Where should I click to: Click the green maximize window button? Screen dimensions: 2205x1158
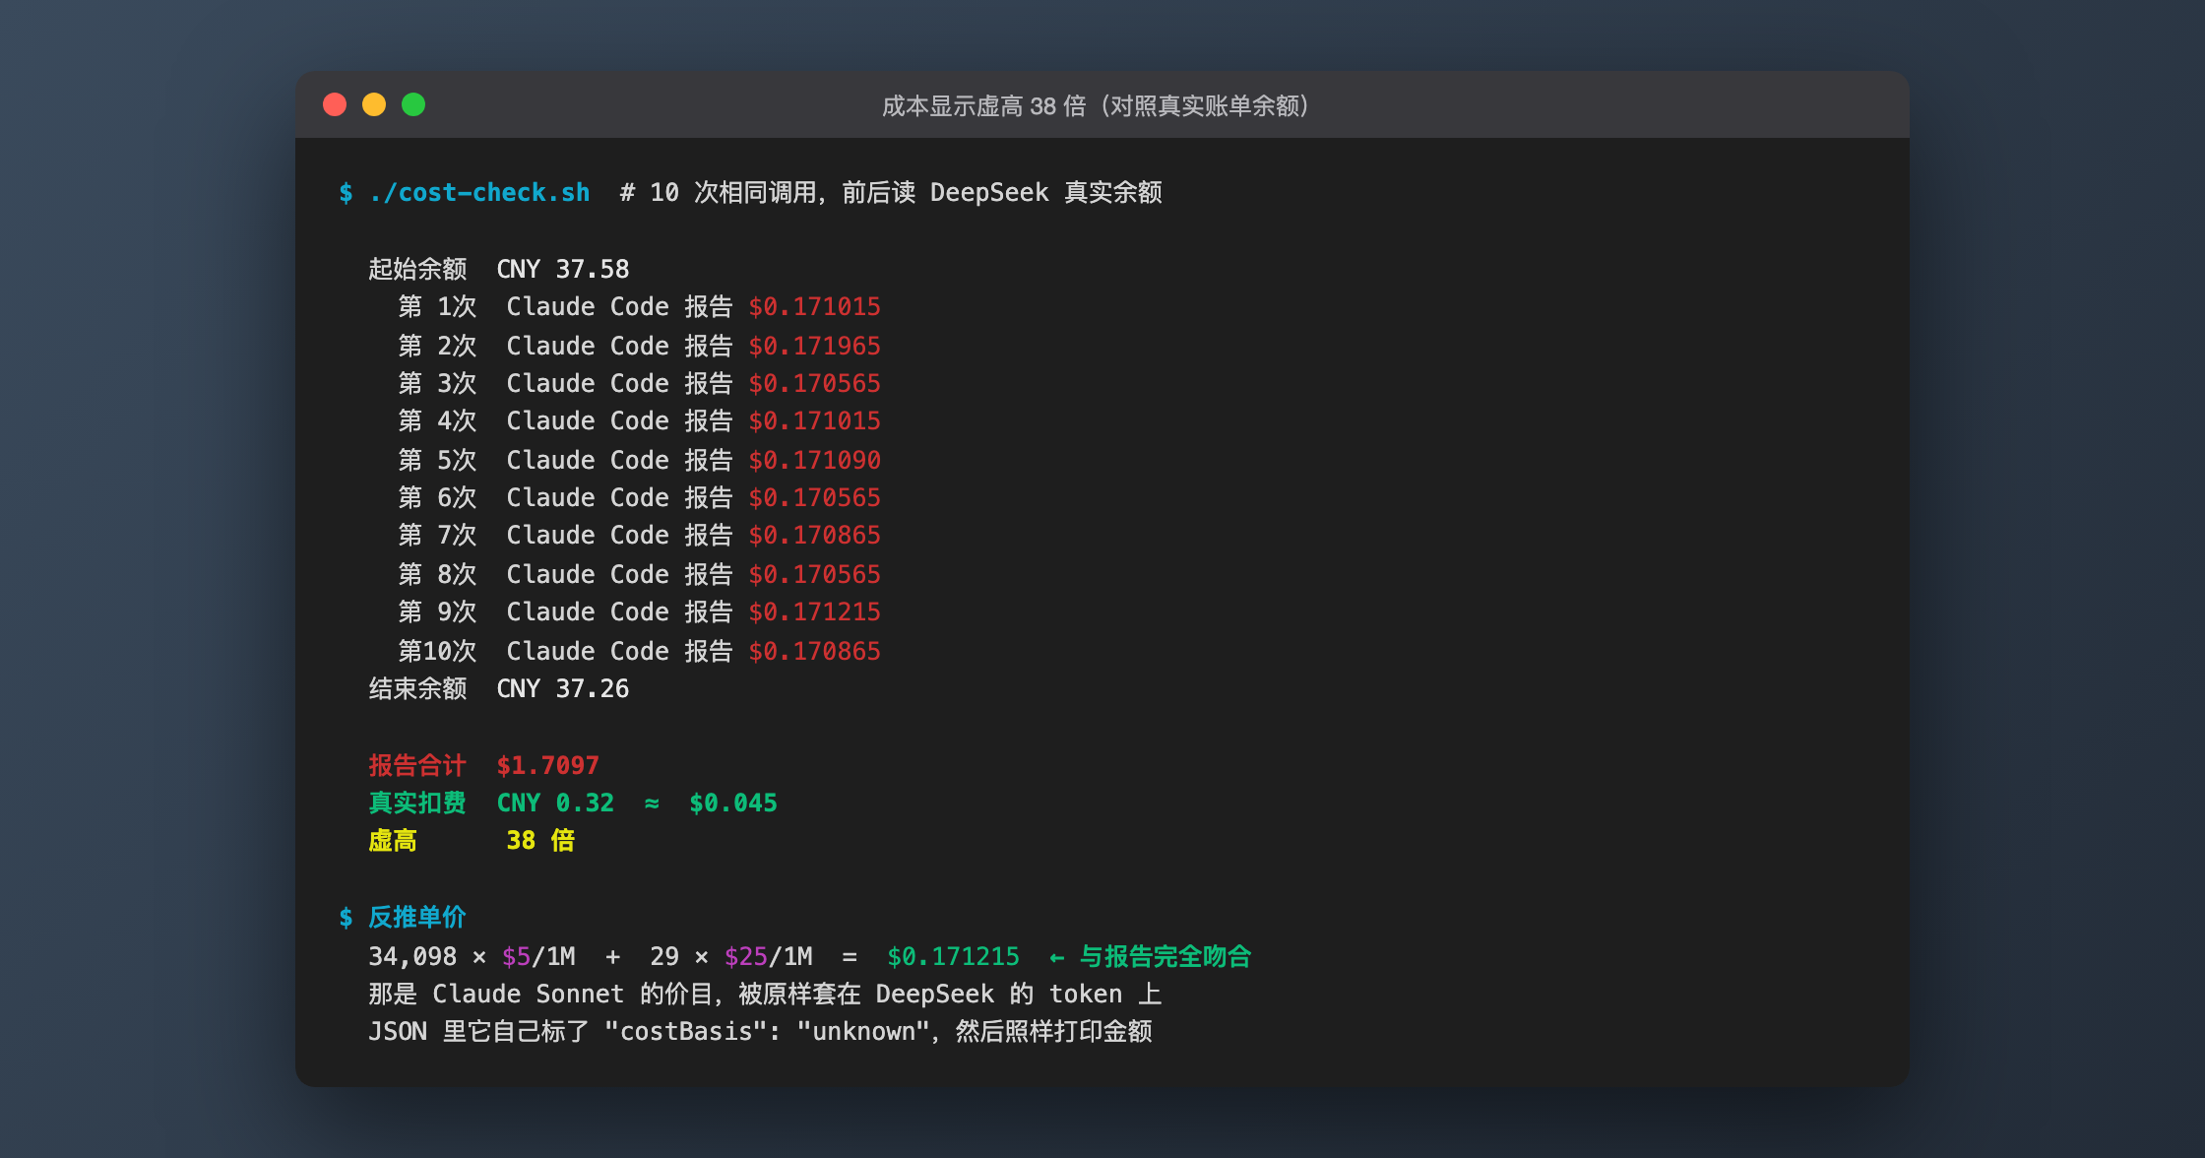pos(413,104)
